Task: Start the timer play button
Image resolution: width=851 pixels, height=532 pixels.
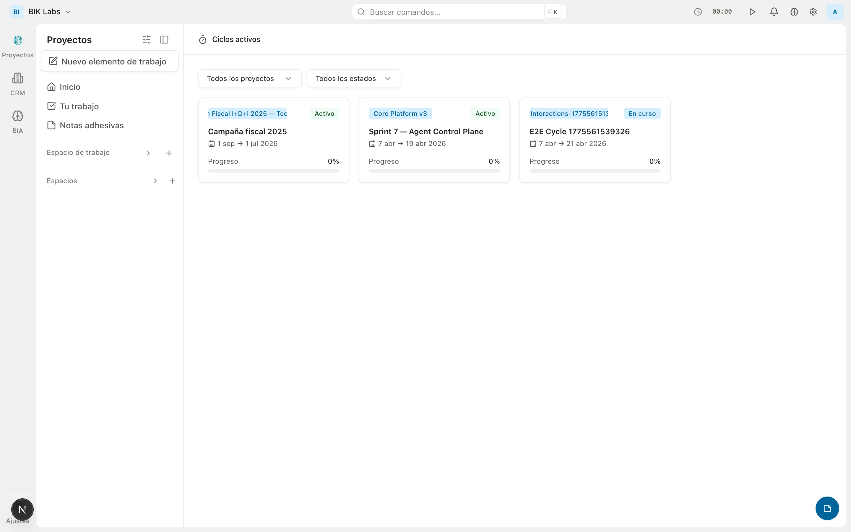Action: pos(752,12)
